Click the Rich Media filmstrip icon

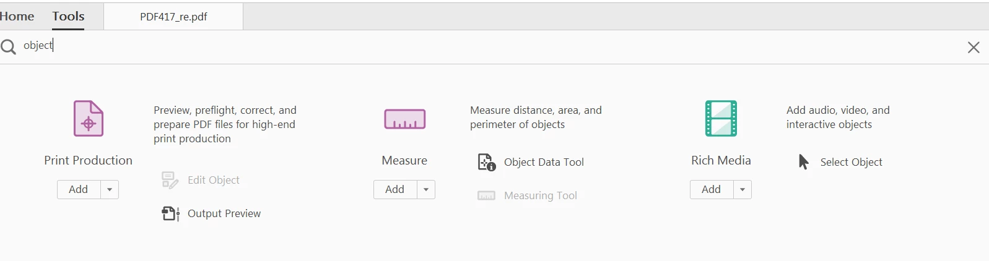(721, 118)
